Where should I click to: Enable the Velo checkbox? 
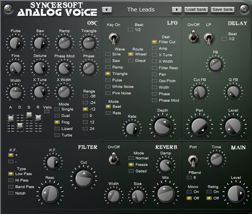pyautogui.click(x=47, y=111)
